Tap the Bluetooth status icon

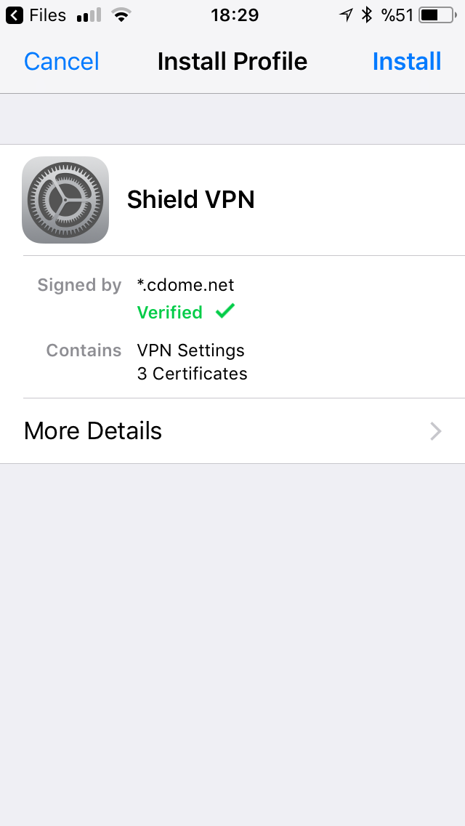click(x=366, y=15)
